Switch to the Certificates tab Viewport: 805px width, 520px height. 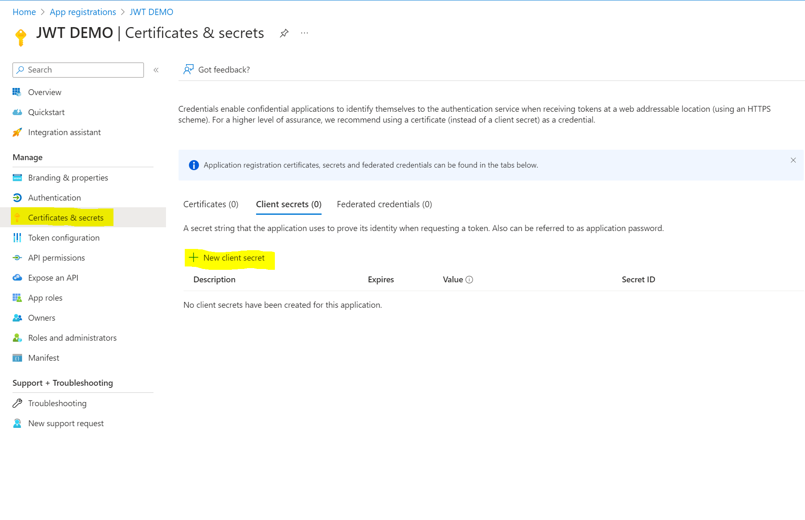pos(210,204)
